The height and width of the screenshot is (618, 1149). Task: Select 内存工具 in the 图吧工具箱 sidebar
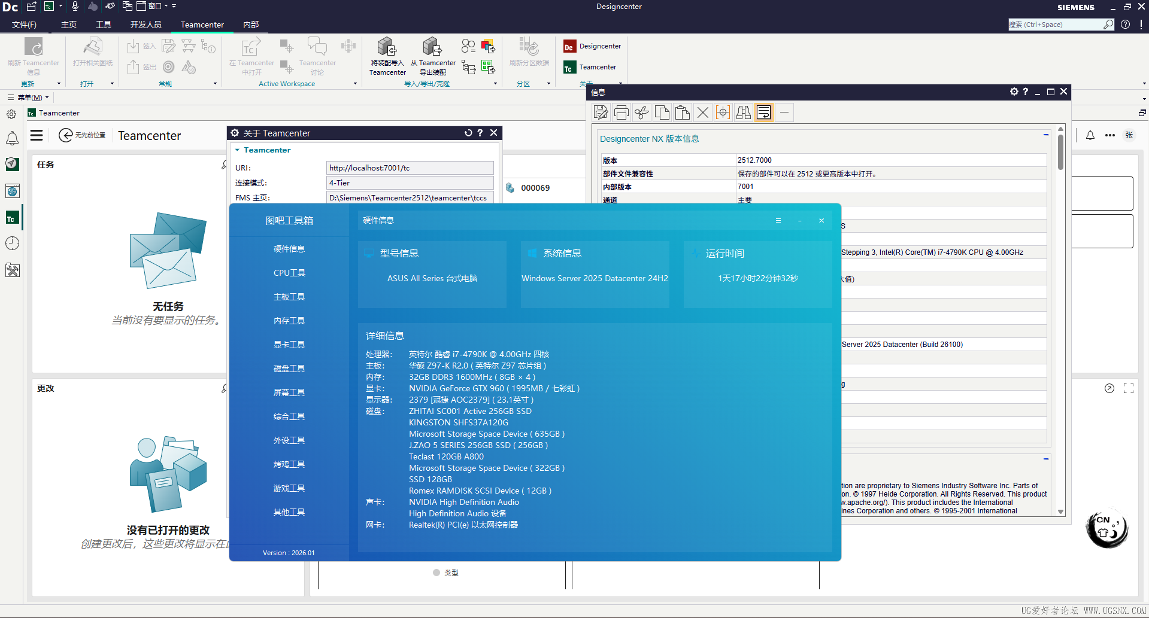click(289, 321)
